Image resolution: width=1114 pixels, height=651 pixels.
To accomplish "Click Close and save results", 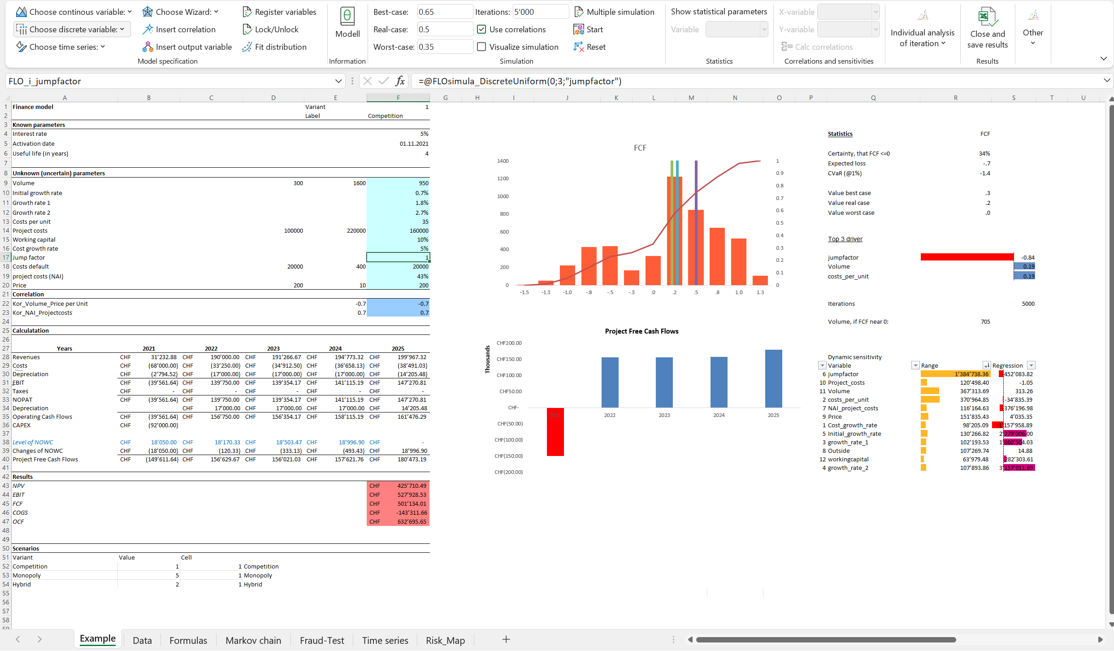I will coord(987,28).
